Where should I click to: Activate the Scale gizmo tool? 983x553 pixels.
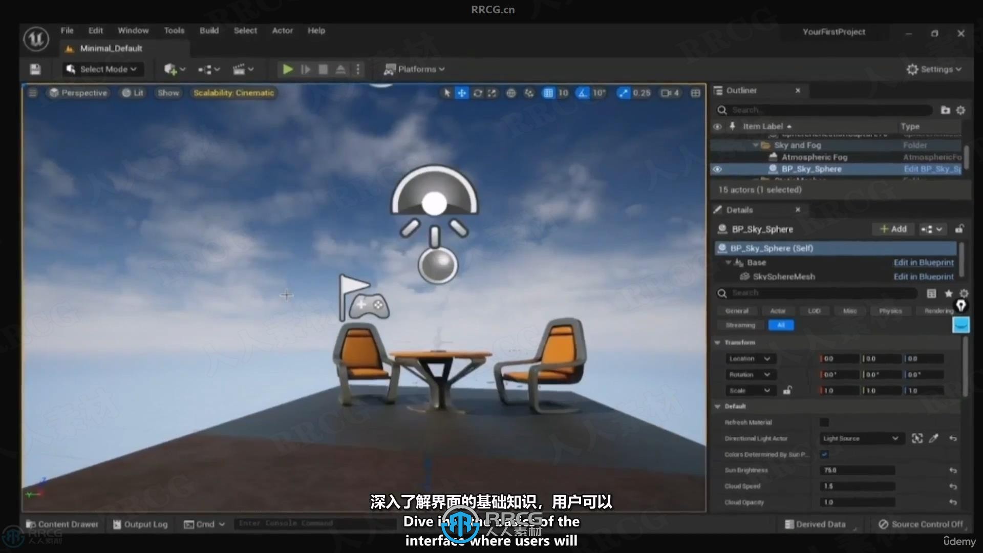point(492,93)
